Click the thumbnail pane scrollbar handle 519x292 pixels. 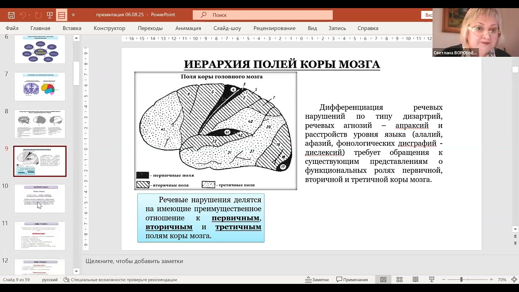[x=76, y=73]
